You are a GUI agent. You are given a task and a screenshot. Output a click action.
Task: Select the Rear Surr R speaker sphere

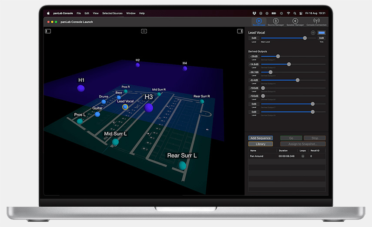click(202, 102)
